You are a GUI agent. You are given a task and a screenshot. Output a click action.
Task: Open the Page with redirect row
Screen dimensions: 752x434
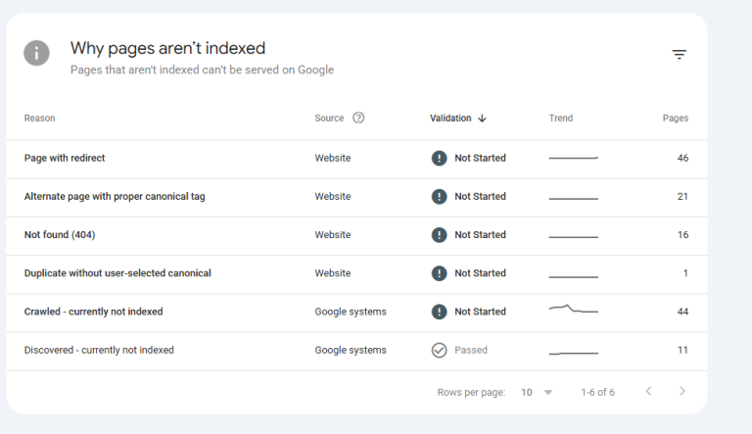(356, 160)
